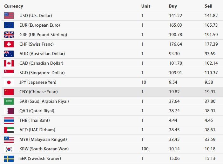
Task: Select the Swedish flag icon
Action: (9, 158)
